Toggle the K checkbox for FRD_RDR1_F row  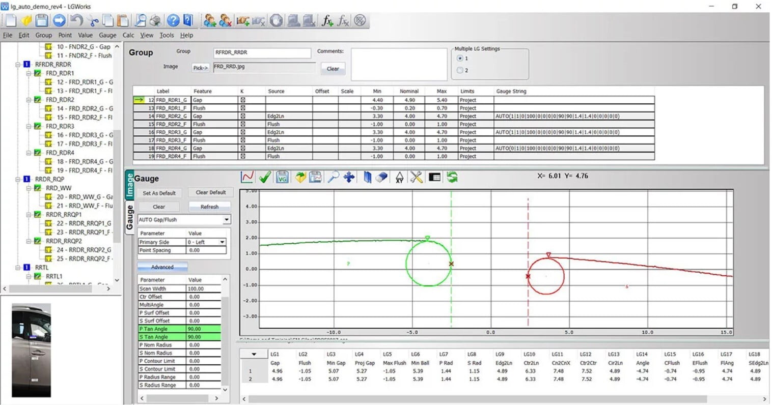click(243, 108)
